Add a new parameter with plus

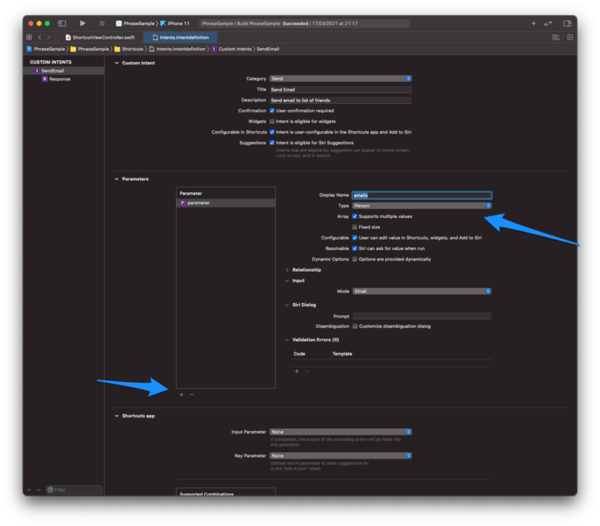182,394
